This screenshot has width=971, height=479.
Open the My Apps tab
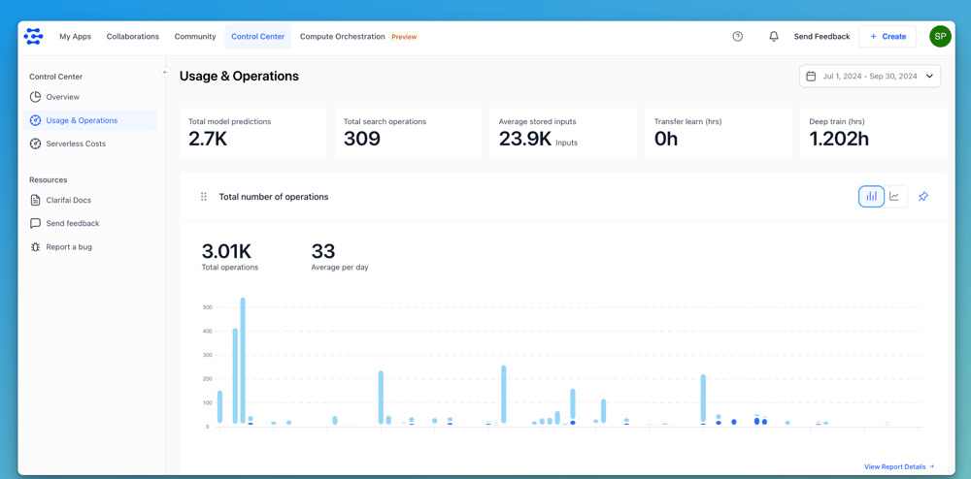[75, 37]
